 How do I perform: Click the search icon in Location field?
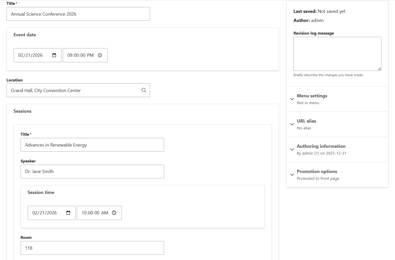pyautogui.click(x=144, y=90)
